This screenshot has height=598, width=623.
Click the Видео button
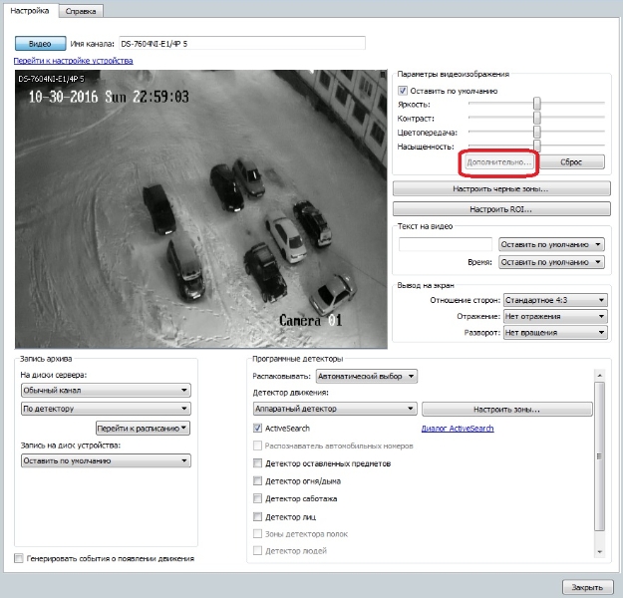(40, 44)
